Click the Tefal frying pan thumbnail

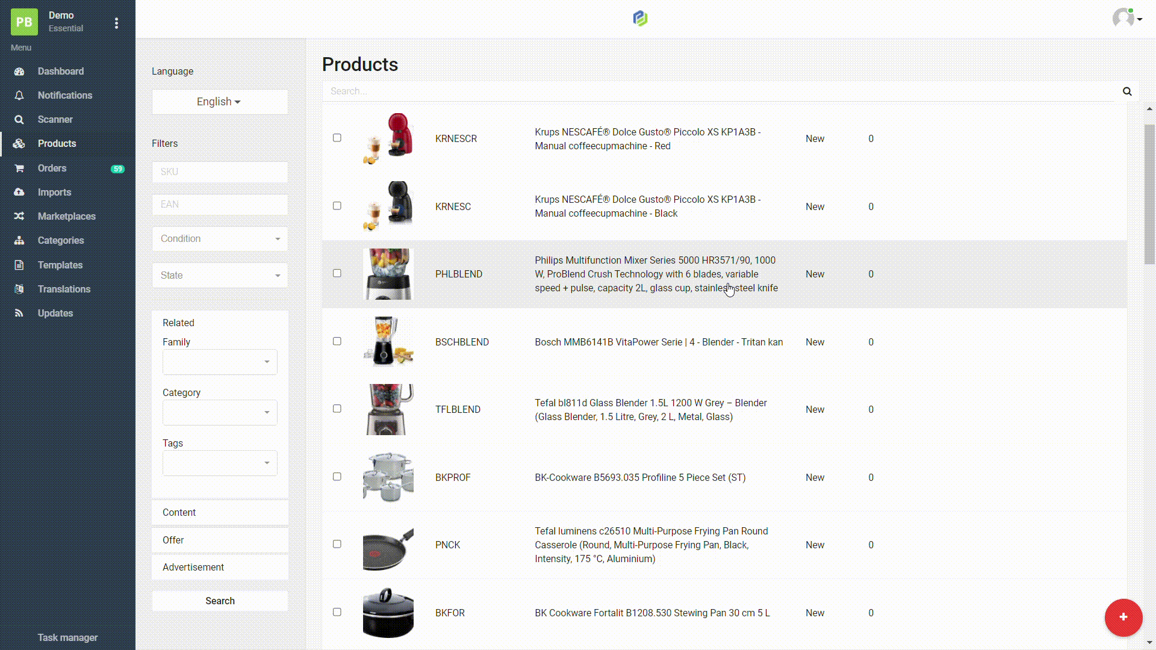point(388,545)
